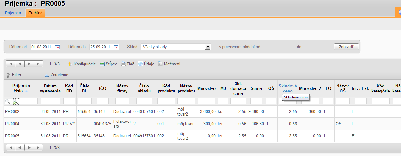Click Číslo skladu column header

coord(144,88)
